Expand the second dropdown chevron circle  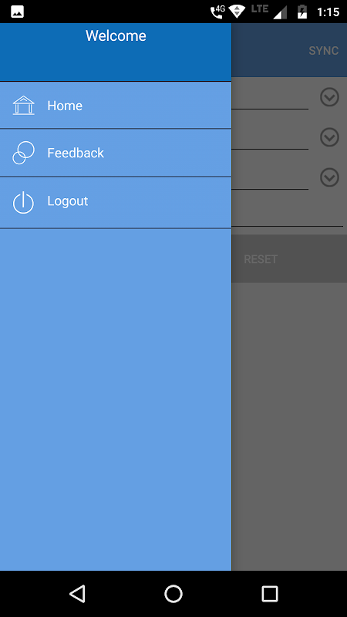tap(329, 137)
